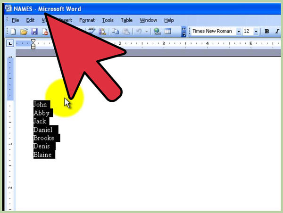Toggle Bold formatting
Screen dimensions: 283x213
267,32
